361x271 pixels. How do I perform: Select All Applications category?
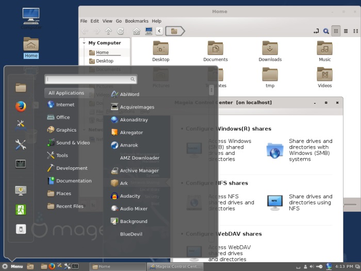coord(69,93)
